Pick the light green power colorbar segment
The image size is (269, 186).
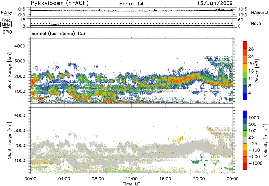(245, 75)
